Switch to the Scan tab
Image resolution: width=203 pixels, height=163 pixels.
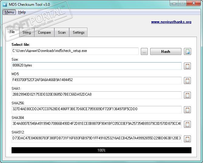point(62,32)
